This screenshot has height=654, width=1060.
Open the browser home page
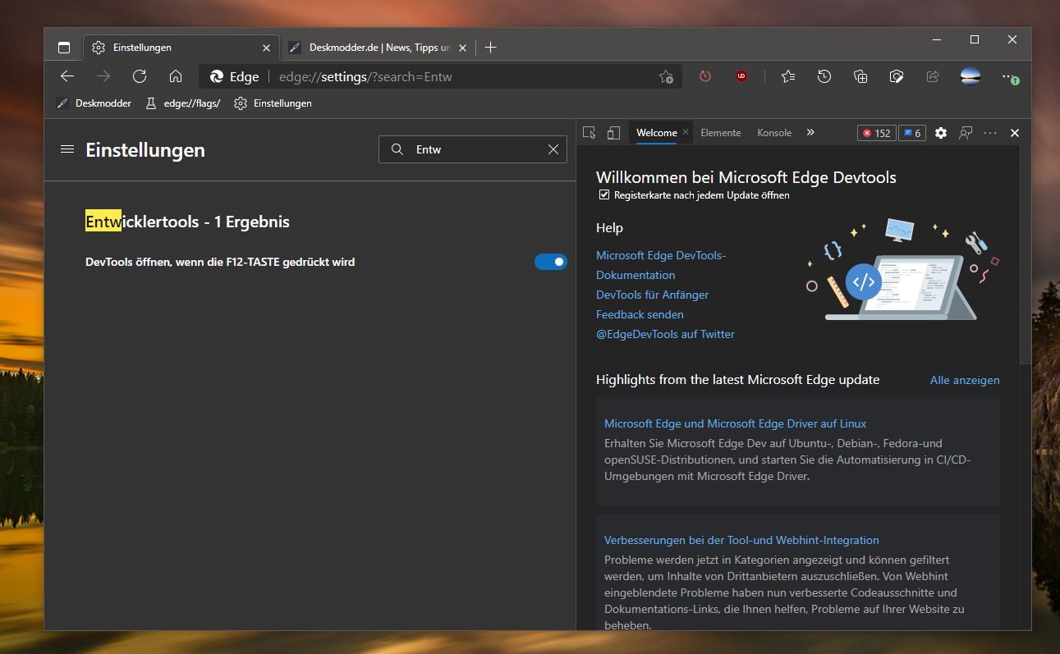(x=176, y=76)
